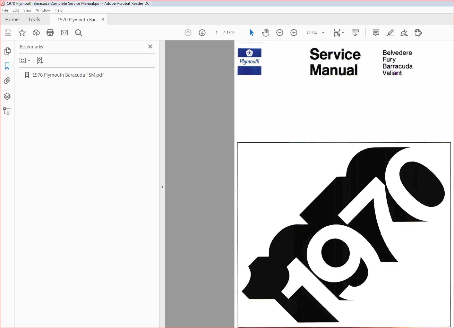Select the 1970 Plymouth Bar... document tab

tap(78, 20)
